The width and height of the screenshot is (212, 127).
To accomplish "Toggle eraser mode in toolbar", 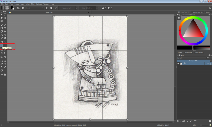I will click(x=47, y=8).
